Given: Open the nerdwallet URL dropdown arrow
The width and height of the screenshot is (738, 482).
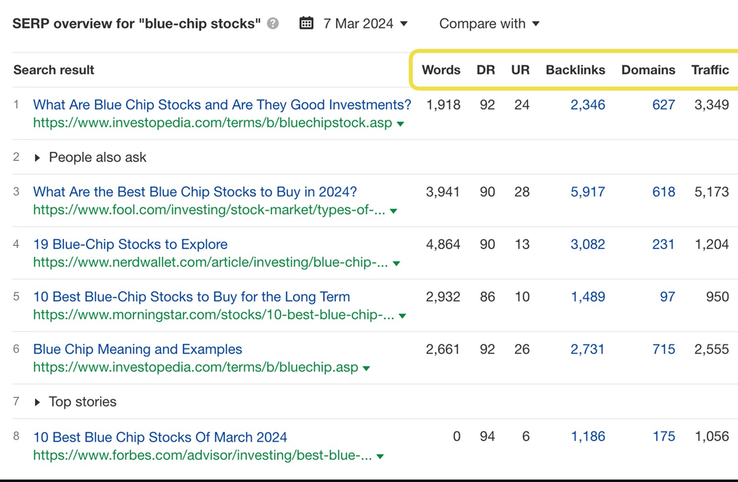Looking at the screenshot, I should (396, 263).
